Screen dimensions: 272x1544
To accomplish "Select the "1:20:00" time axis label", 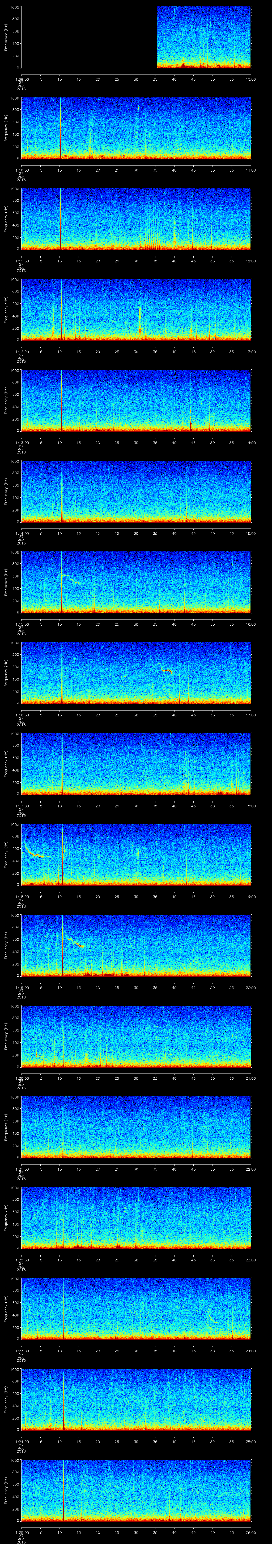I will pos(22,1078).
